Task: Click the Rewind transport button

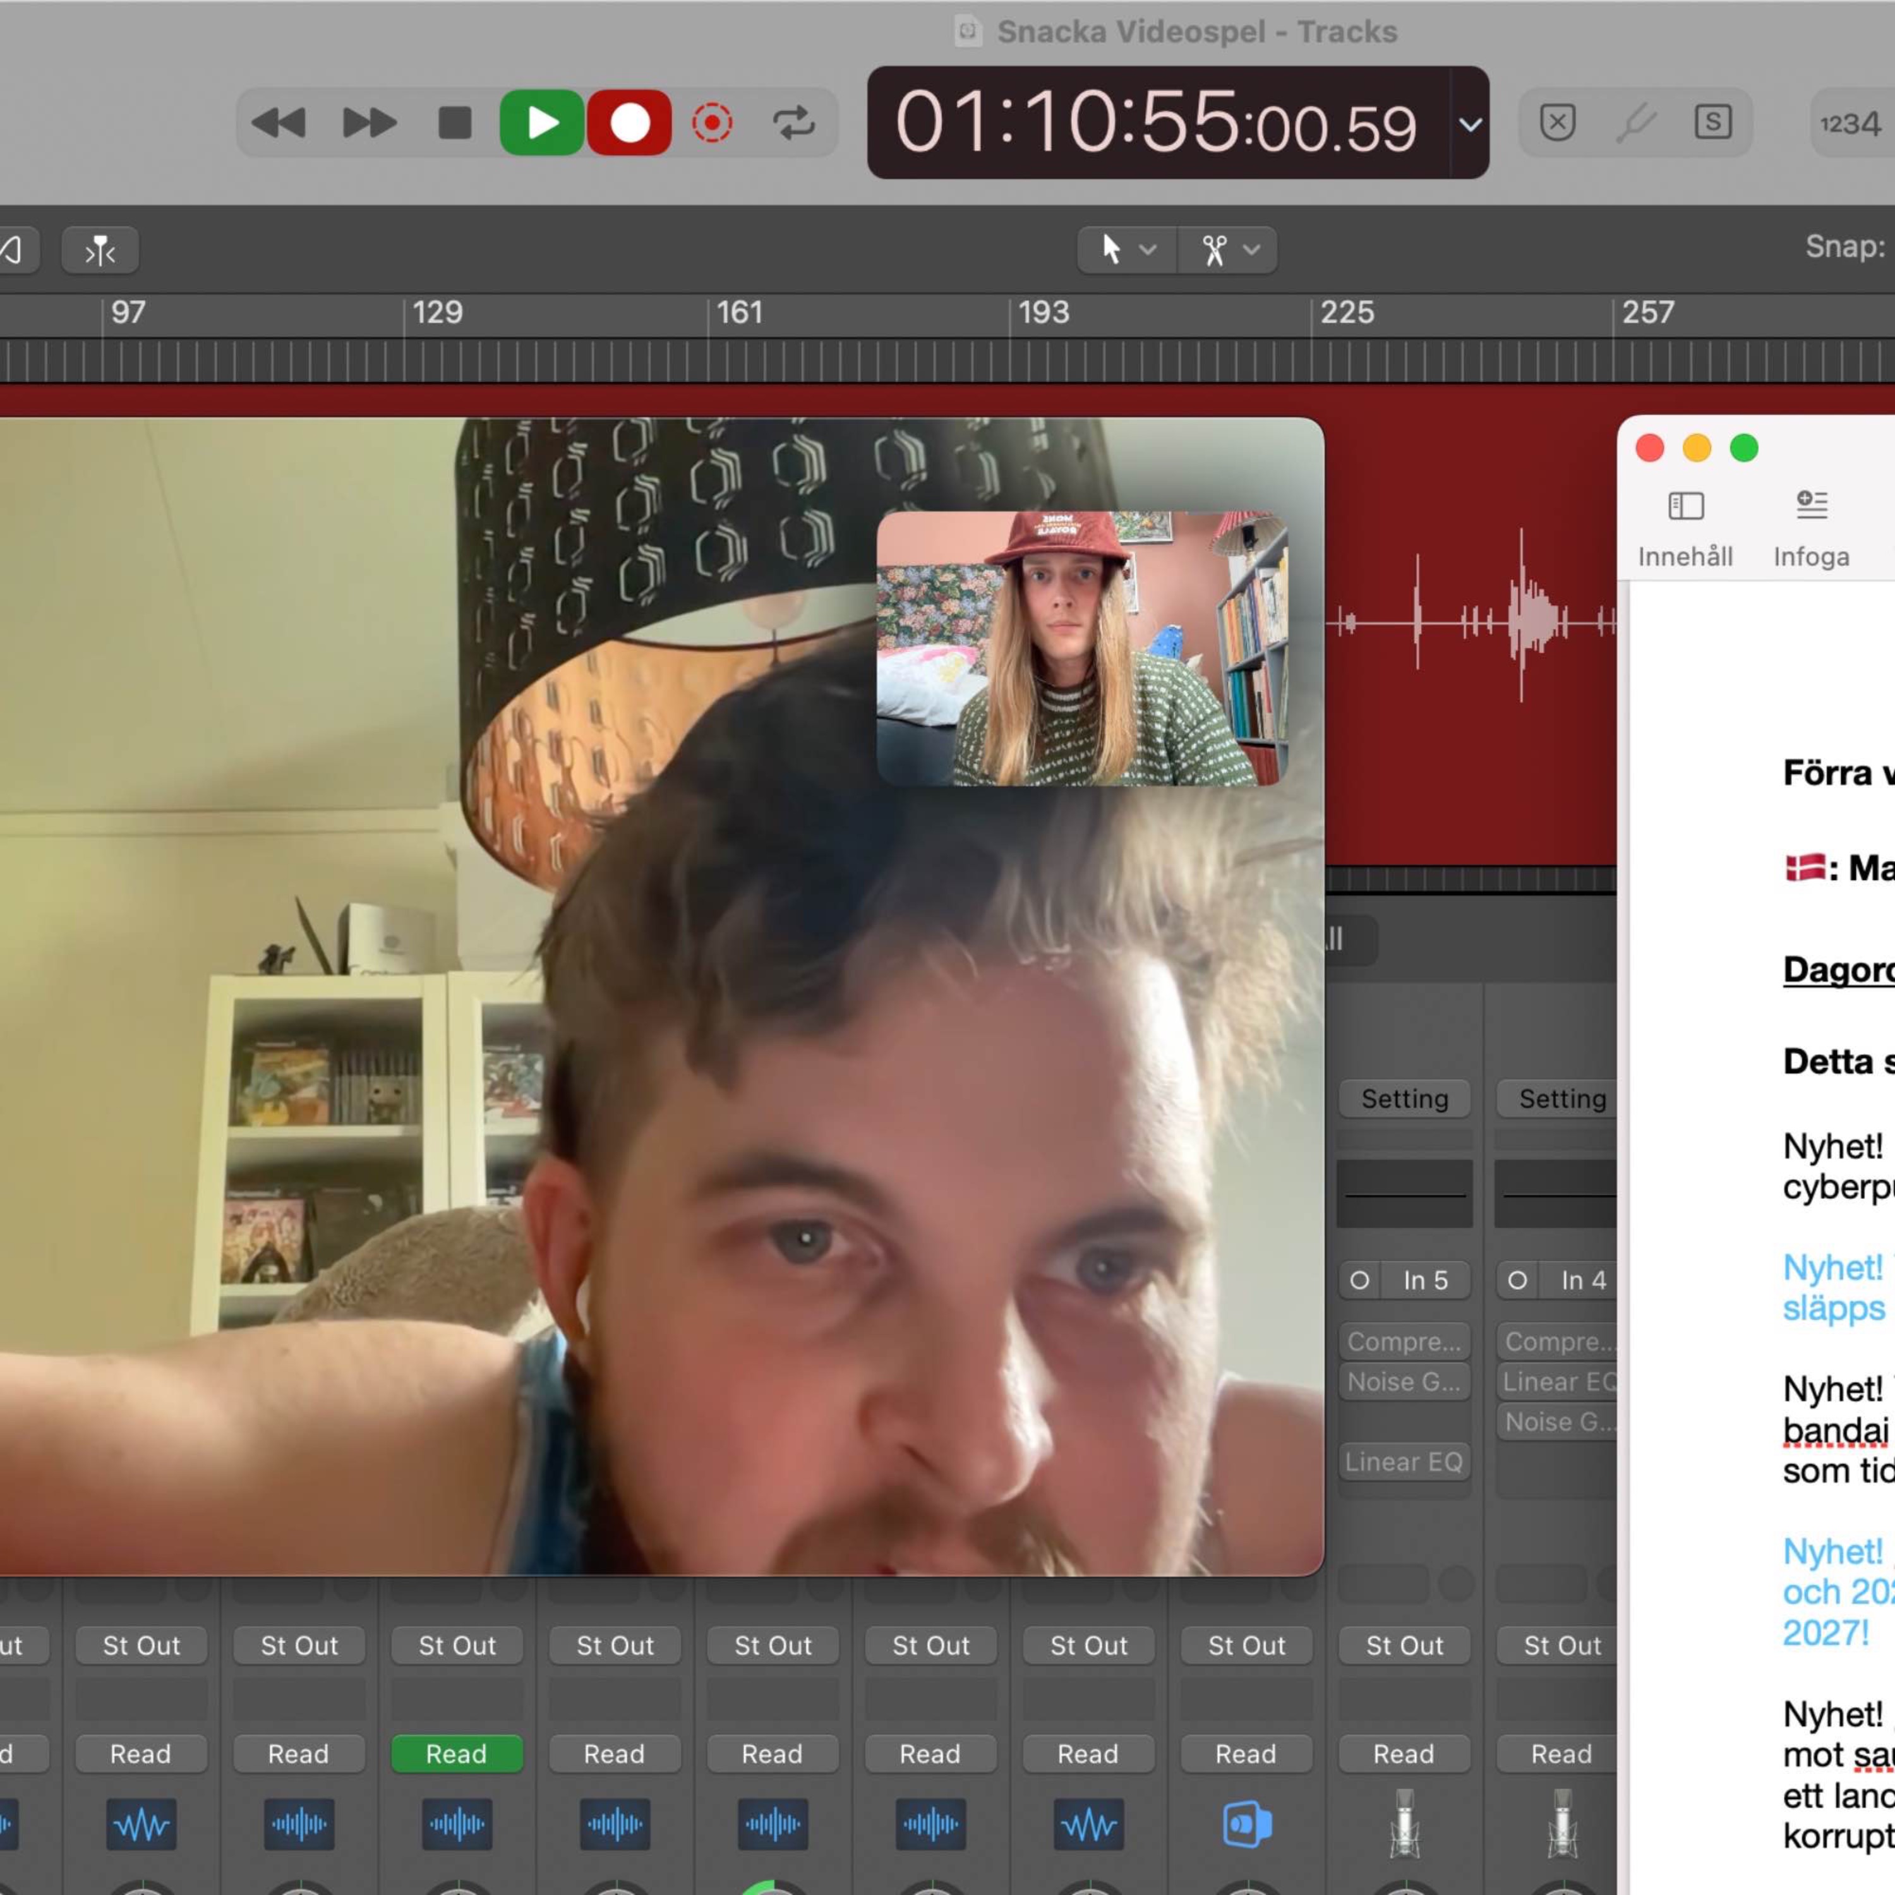Action: [279, 124]
